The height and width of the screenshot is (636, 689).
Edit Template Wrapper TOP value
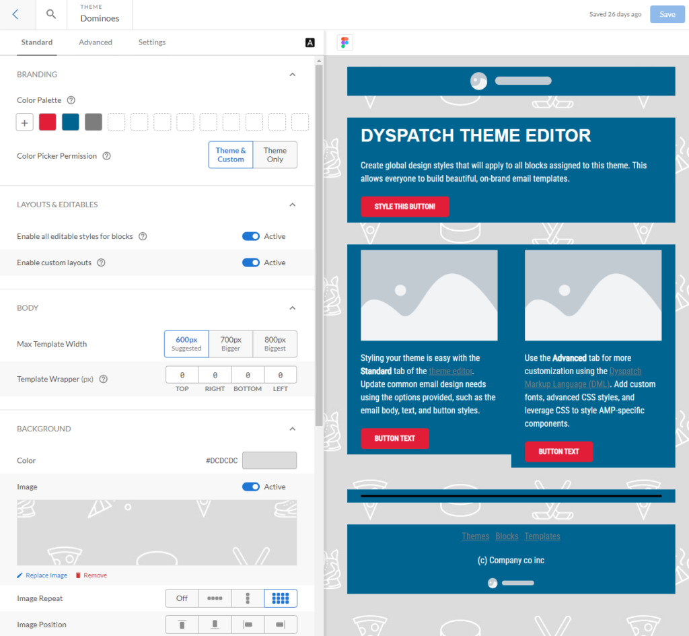(x=182, y=376)
